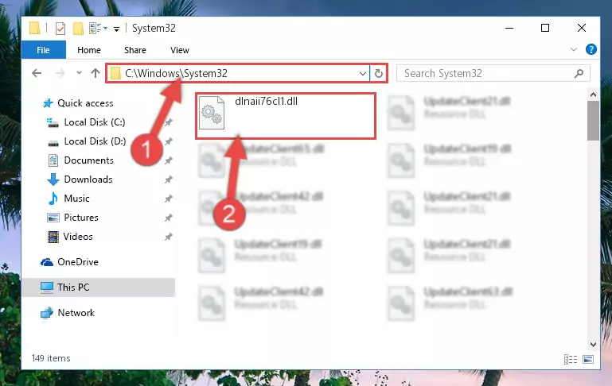Close the System32 window

(x=582, y=29)
